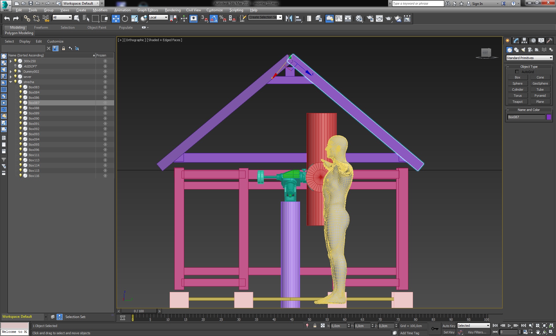The image size is (556, 336).
Task: Click the ViewCube in the viewport
Action: pyautogui.click(x=486, y=53)
